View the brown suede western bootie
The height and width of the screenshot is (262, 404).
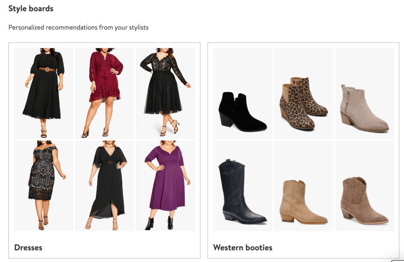point(364,198)
